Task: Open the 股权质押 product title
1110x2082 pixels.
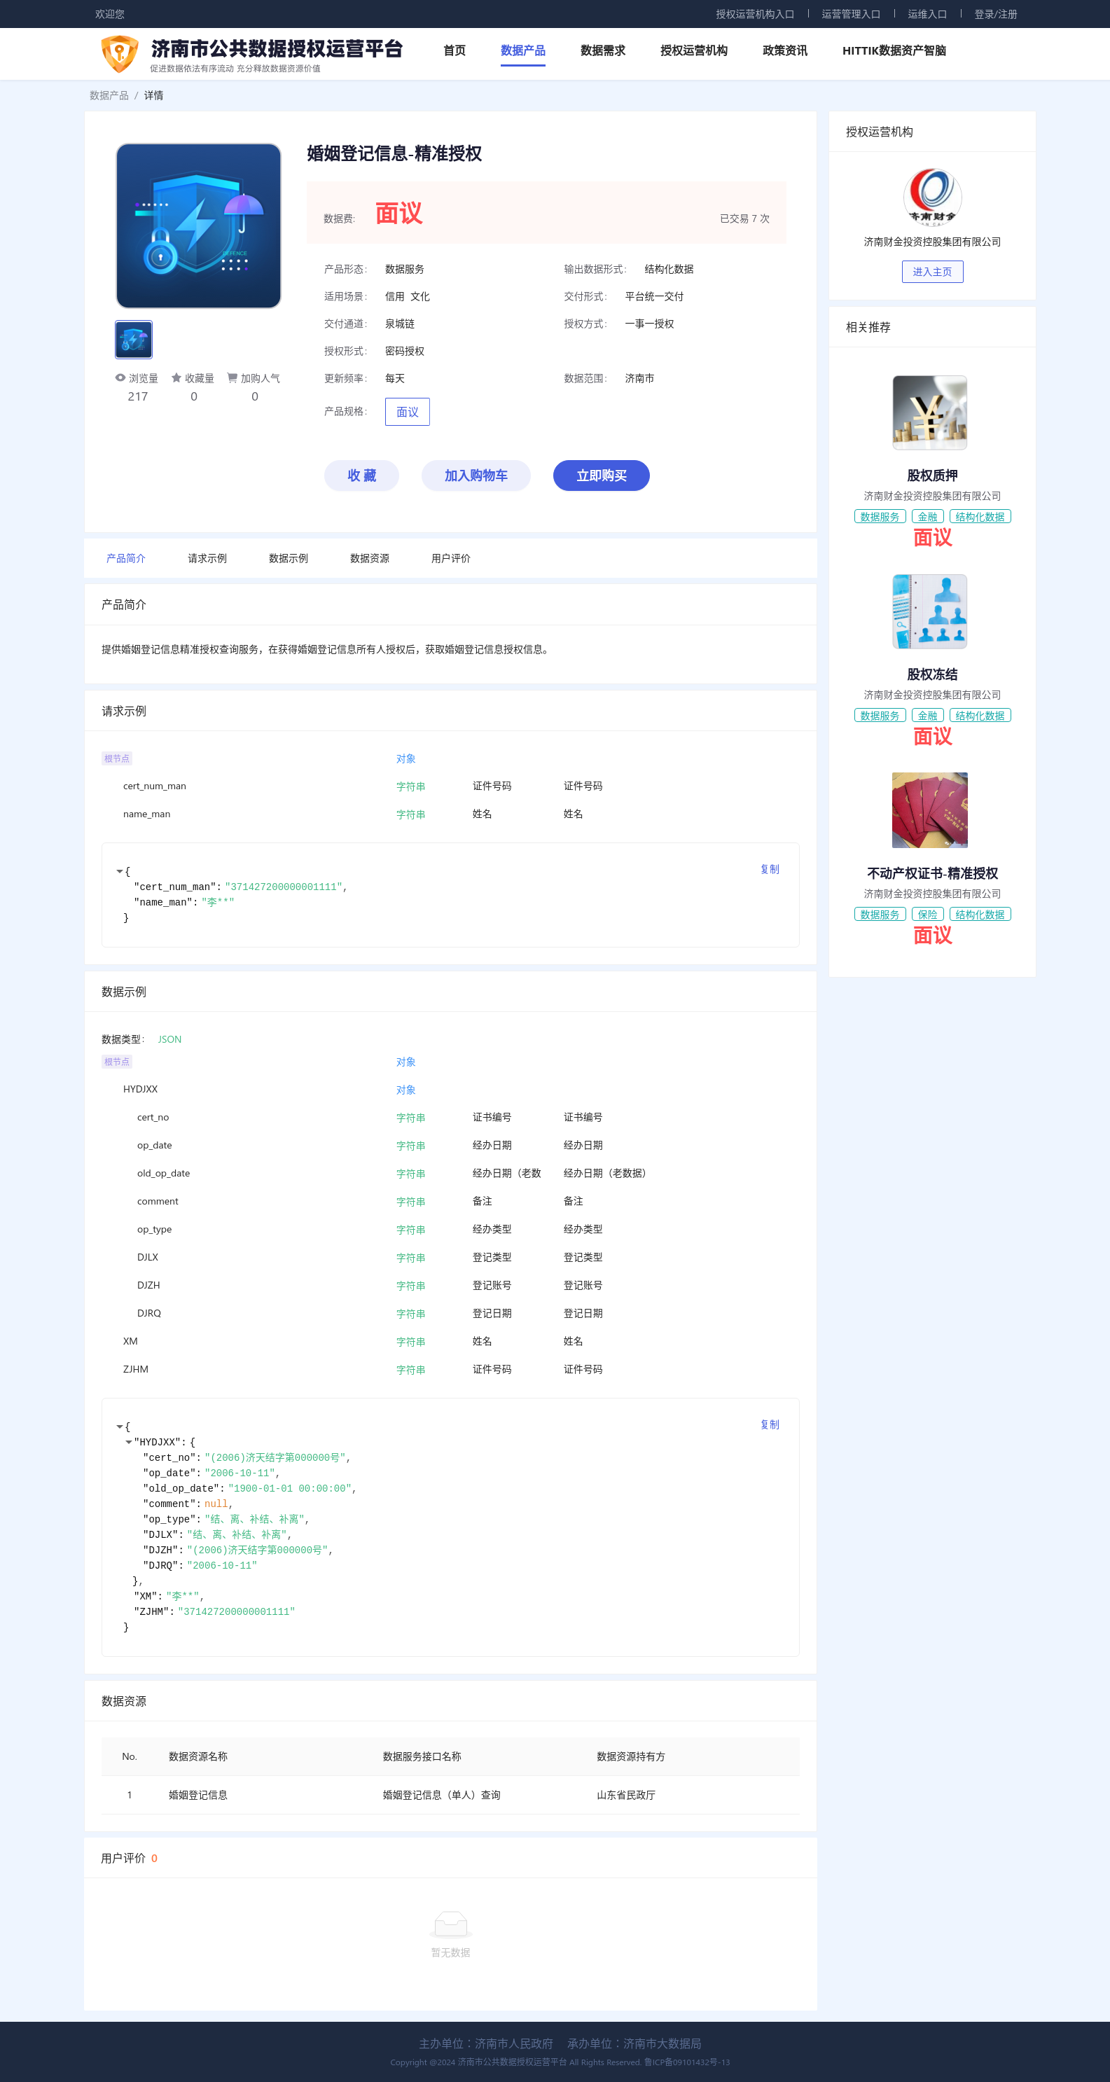Action: point(932,476)
